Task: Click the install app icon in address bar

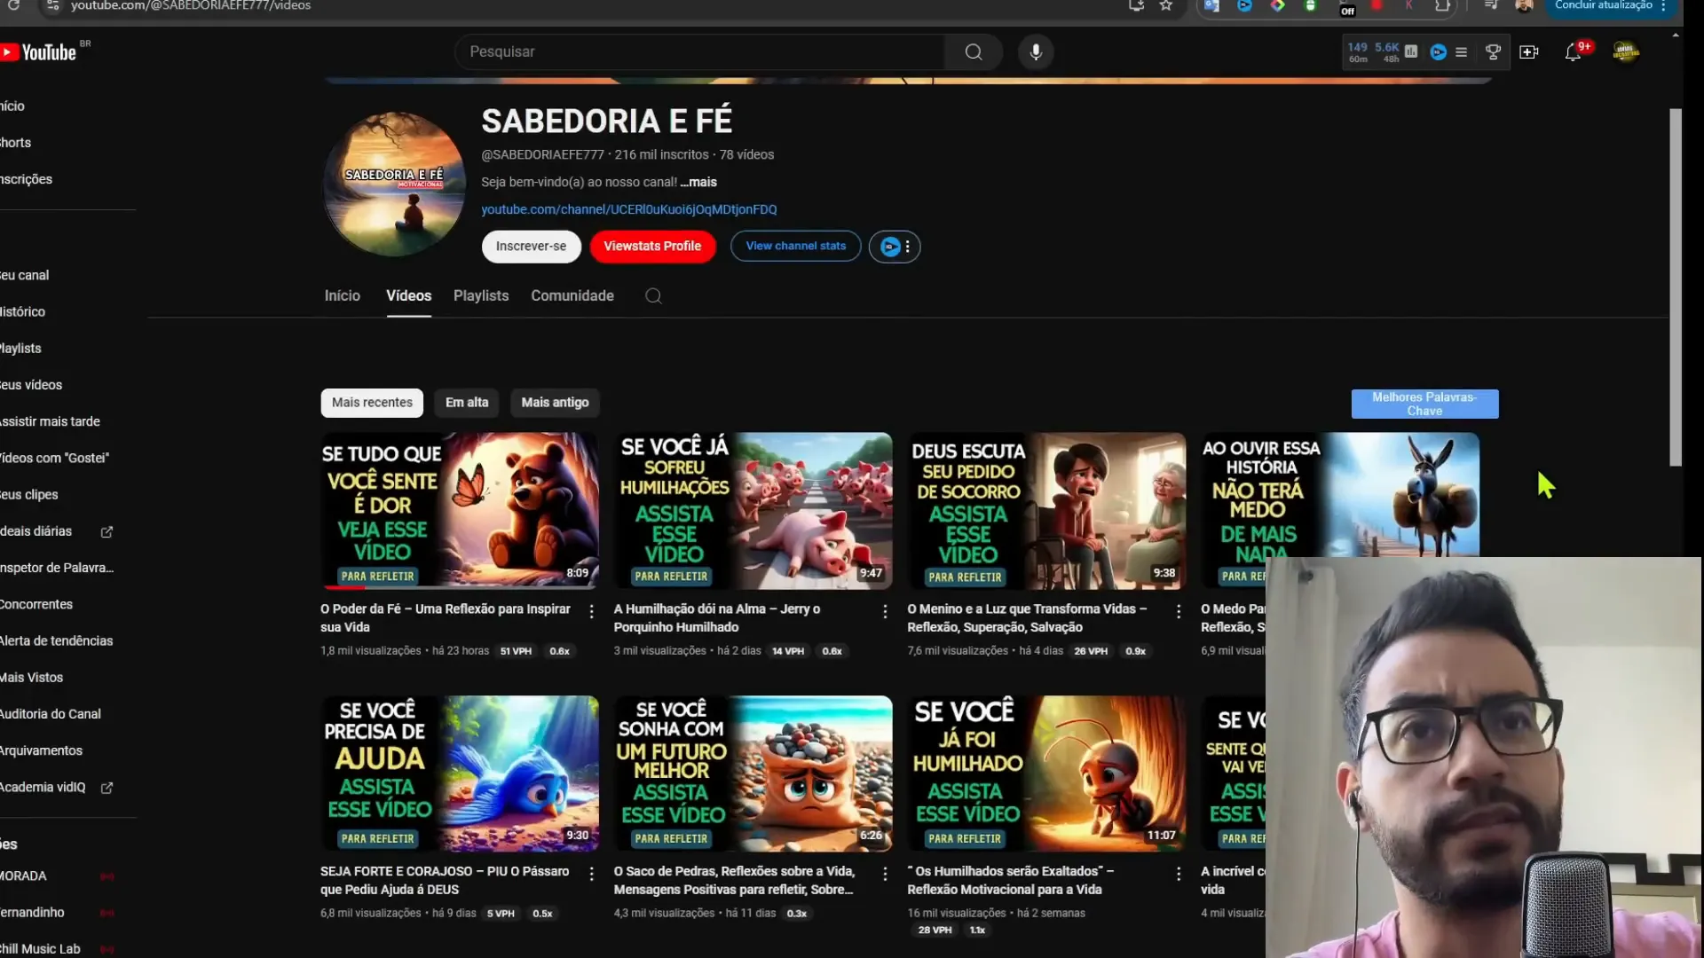Action: [1136, 5]
